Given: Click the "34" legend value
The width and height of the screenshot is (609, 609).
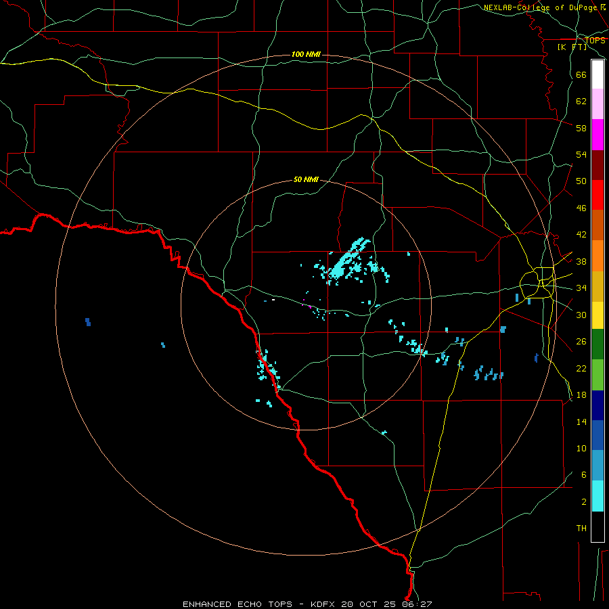Looking at the screenshot, I should [x=581, y=288].
